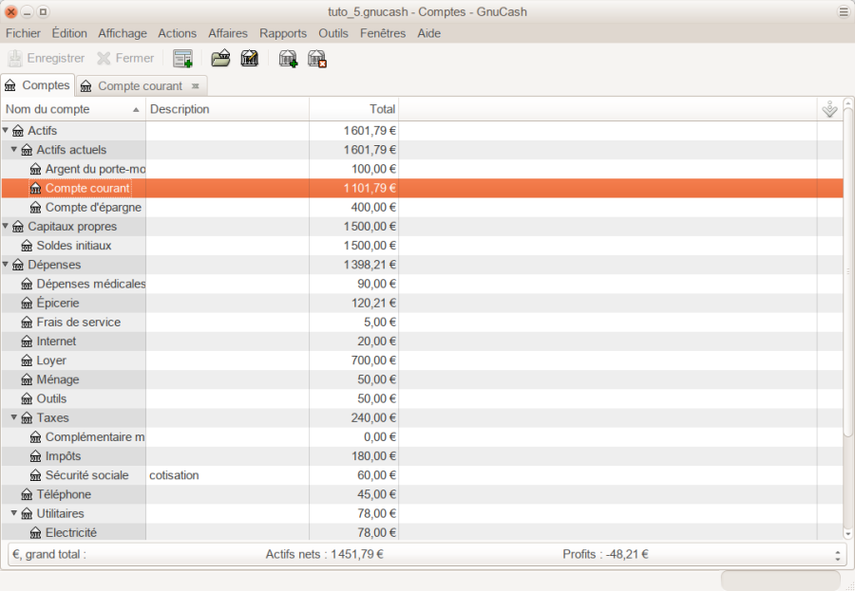Collapse the Utilitaires account group
The width and height of the screenshot is (855, 591).
point(14,513)
